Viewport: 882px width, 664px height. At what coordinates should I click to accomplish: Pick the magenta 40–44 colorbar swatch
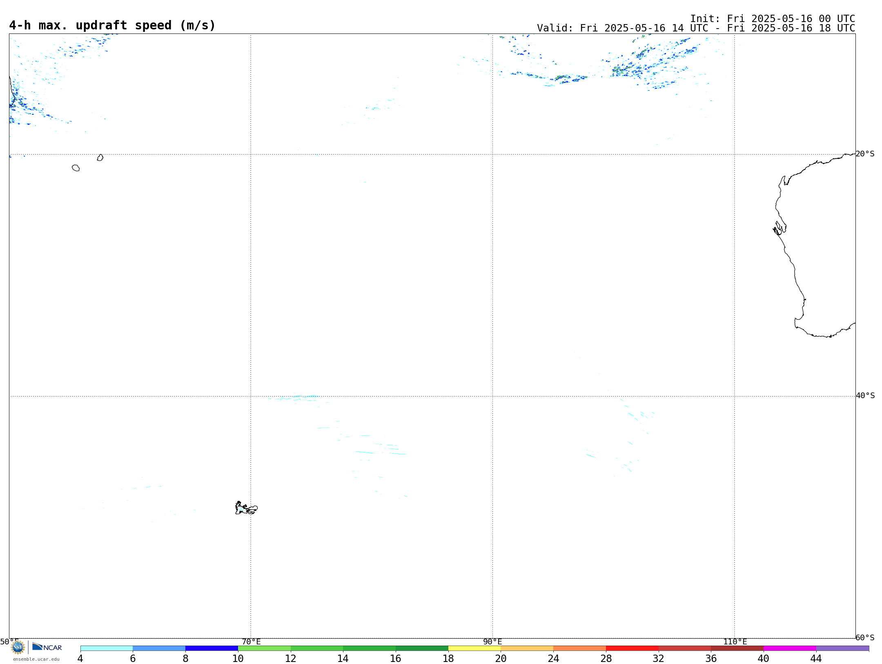click(x=790, y=648)
